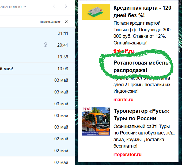
Task: Open 'Туроператор «Русь»: Туры по России' headline
Action: 142,115
